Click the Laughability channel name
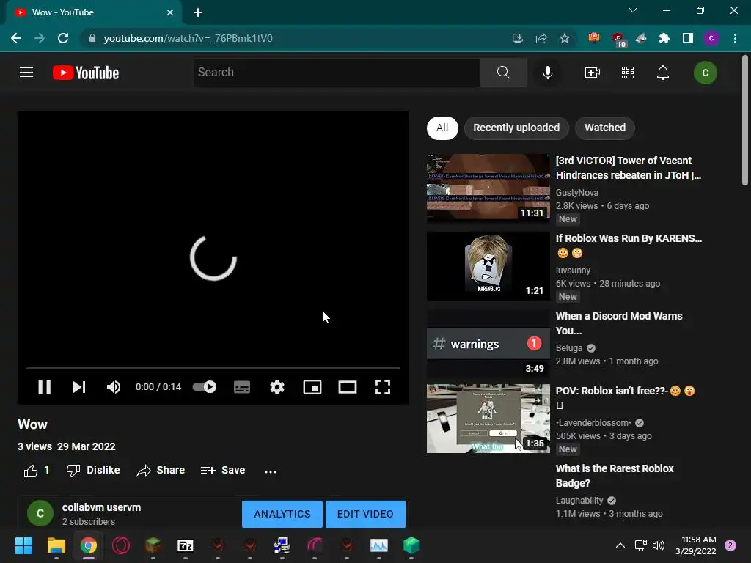Viewport: 751px width, 563px height. pyautogui.click(x=579, y=500)
